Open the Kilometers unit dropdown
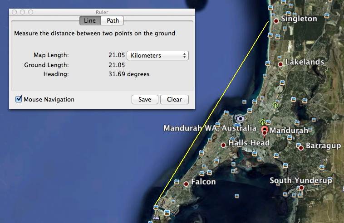This screenshot has height=223, width=344. 157,55
